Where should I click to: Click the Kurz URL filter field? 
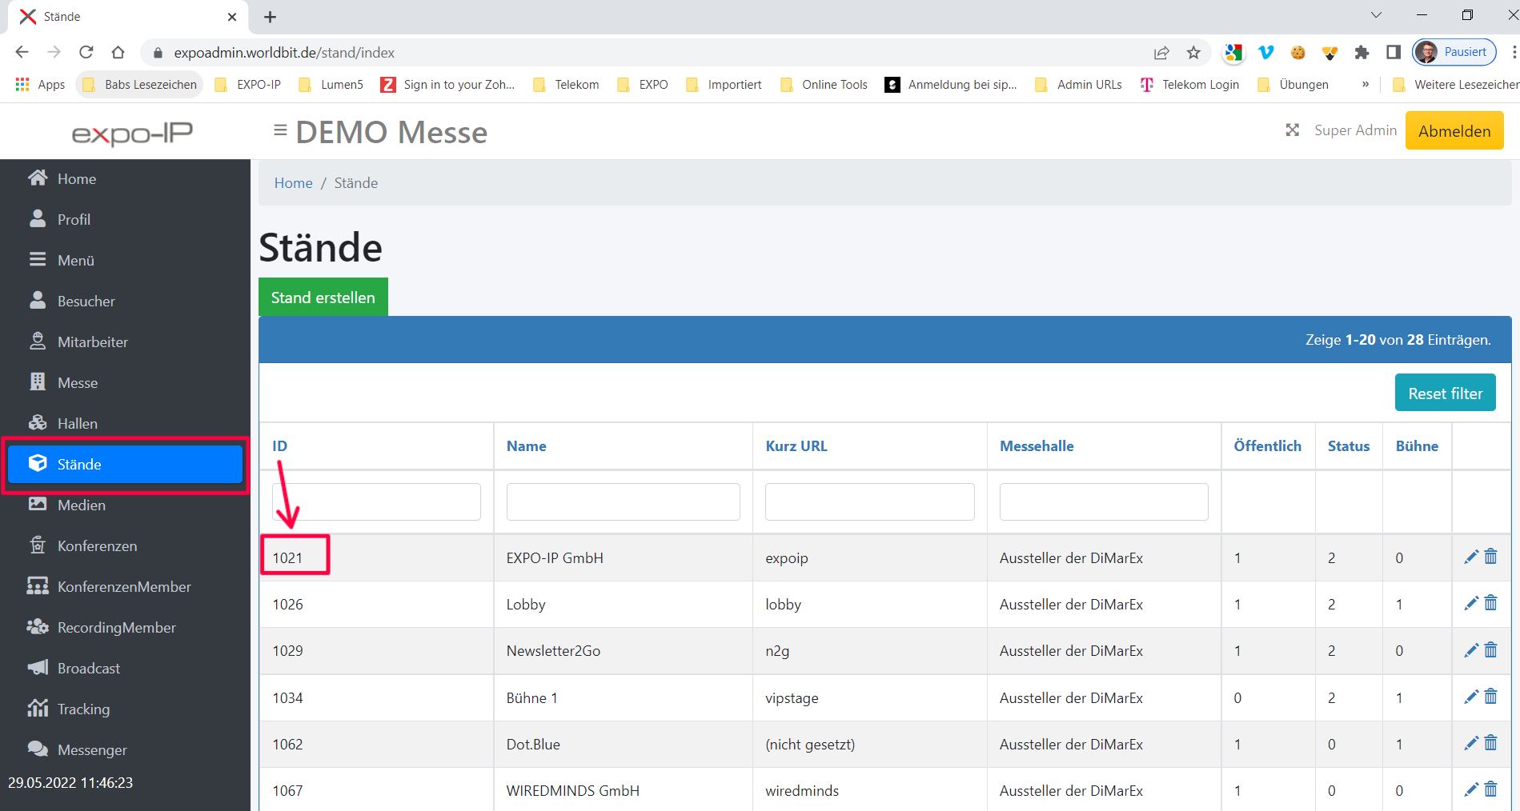(869, 502)
